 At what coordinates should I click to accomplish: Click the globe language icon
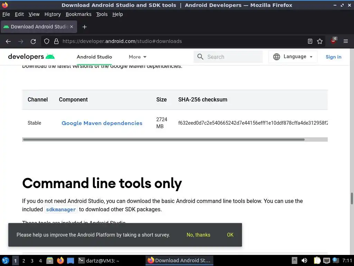pos(276,57)
